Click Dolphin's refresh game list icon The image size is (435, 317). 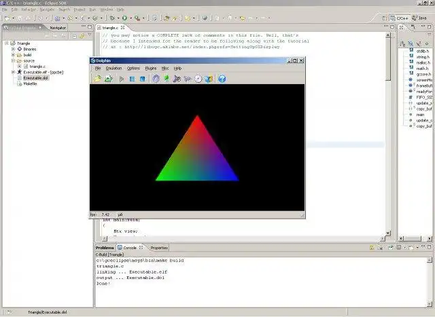click(x=109, y=79)
